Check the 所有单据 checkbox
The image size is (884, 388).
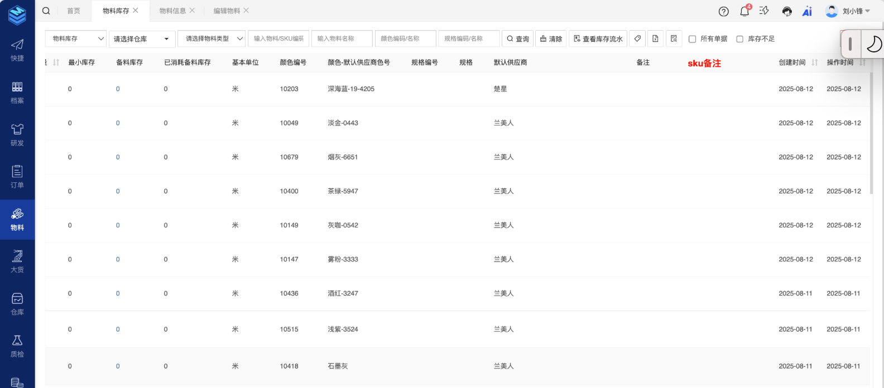[693, 39]
